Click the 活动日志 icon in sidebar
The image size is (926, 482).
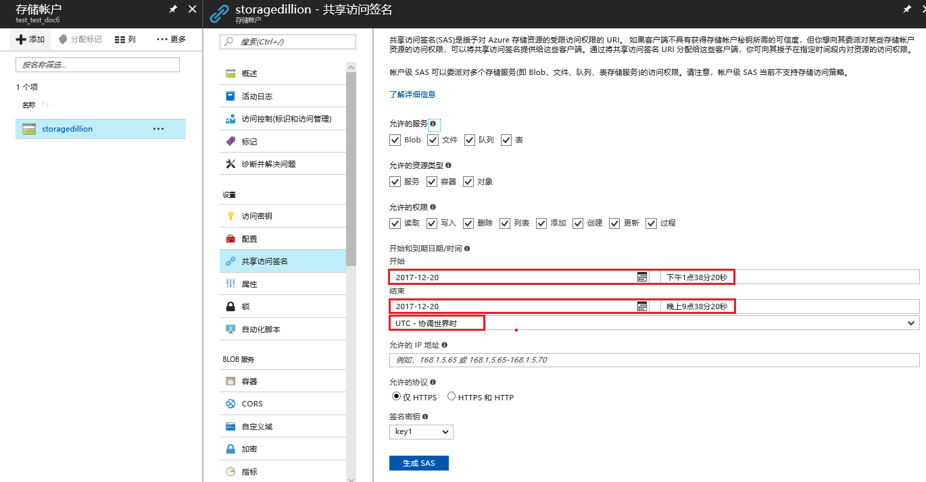230,96
